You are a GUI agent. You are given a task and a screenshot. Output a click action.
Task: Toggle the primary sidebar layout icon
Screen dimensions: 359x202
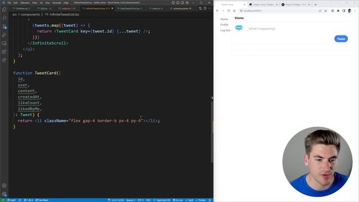point(173,2)
